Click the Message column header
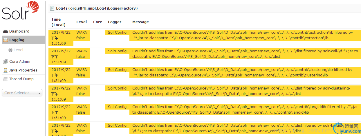Viewport: 363px width, 136px height. [x=140, y=22]
